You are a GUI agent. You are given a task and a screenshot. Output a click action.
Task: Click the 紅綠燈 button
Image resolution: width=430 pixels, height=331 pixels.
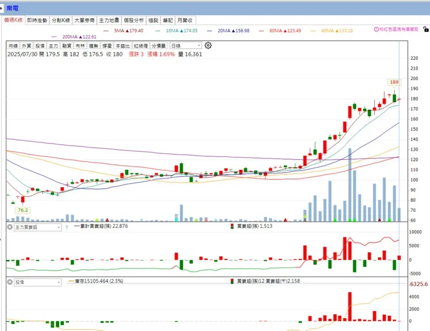click(x=141, y=46)
